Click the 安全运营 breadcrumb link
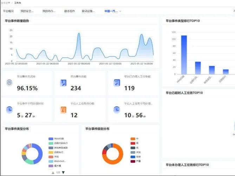This screenshot has height=176, width=235. [x=5, y=3]
